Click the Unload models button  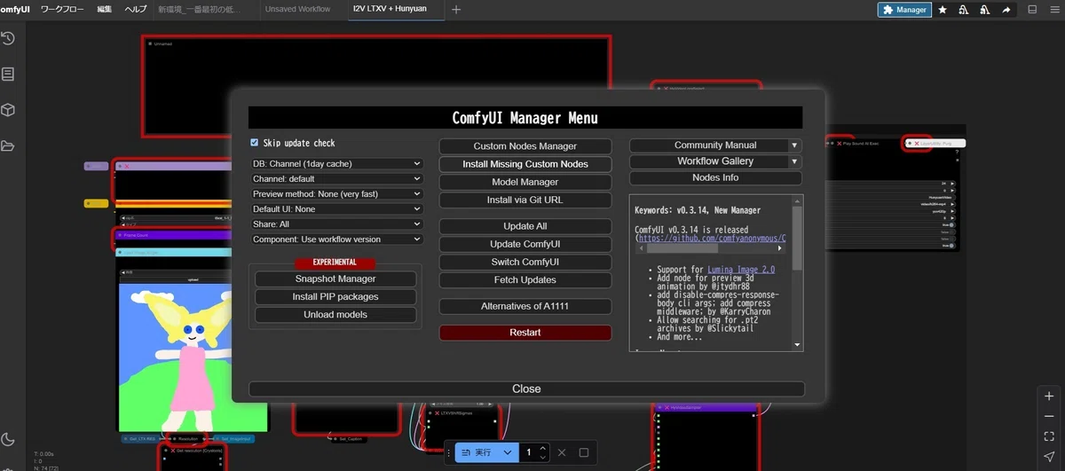335,314
